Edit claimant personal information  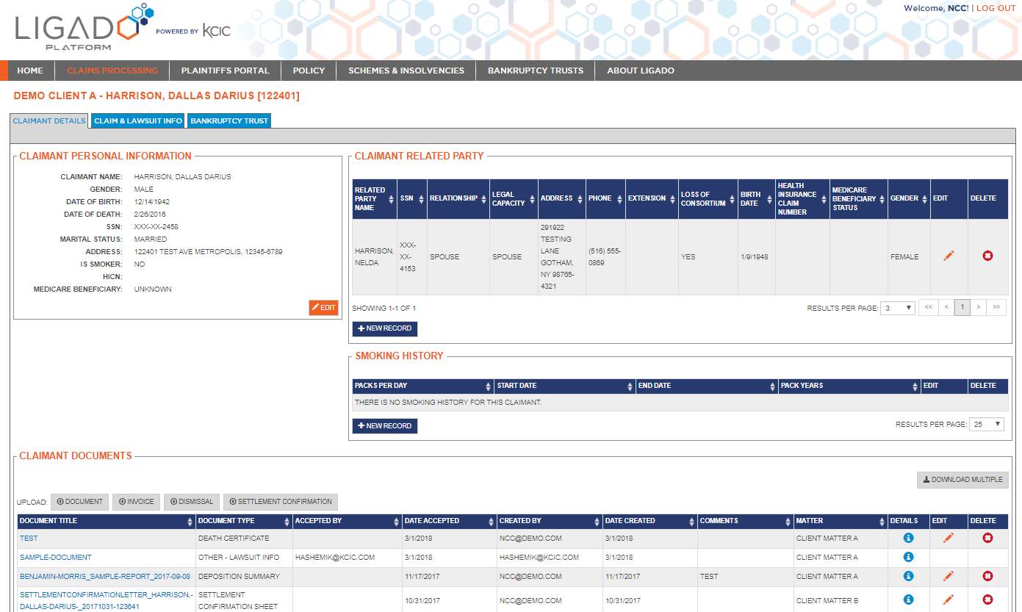(x=323, y=308)
